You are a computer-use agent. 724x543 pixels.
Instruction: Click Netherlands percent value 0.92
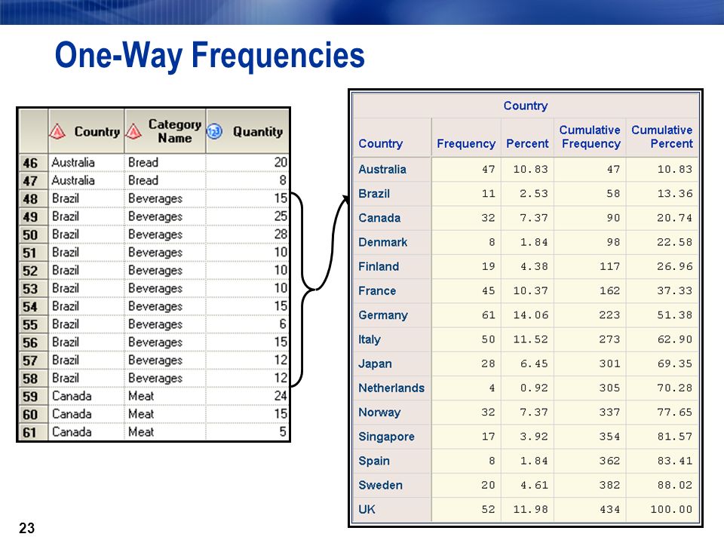click(x=534, y=388)
